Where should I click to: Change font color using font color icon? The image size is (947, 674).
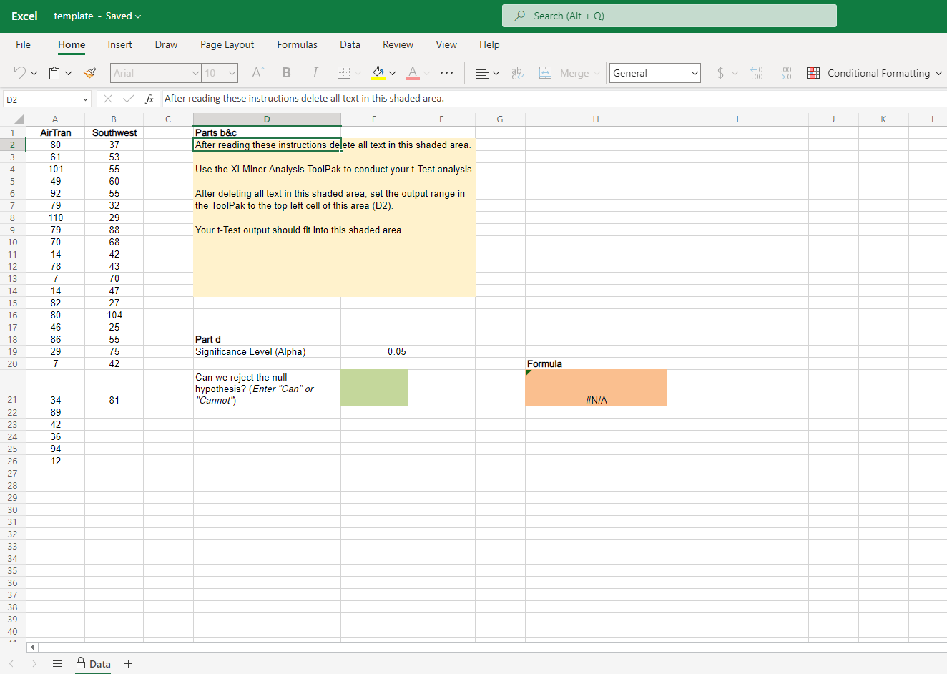point(412,72)
